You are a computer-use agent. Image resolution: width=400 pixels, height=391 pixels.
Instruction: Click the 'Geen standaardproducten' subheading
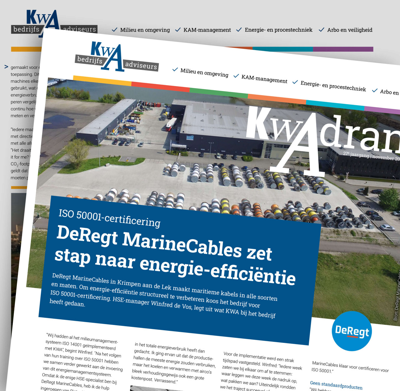pyautogui.click(x=336, y=385)
